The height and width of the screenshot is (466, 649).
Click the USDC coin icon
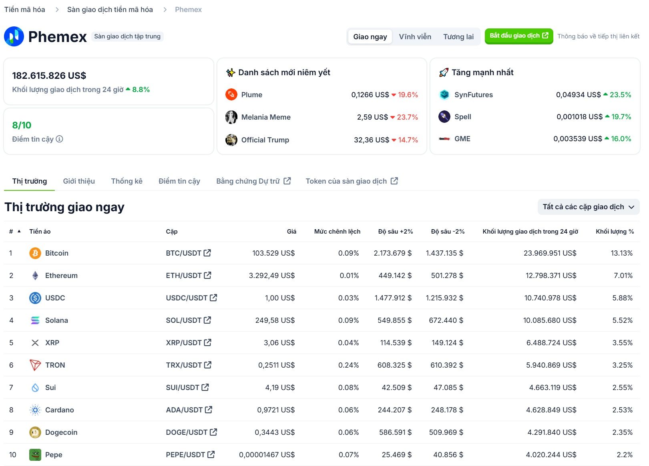35,298
